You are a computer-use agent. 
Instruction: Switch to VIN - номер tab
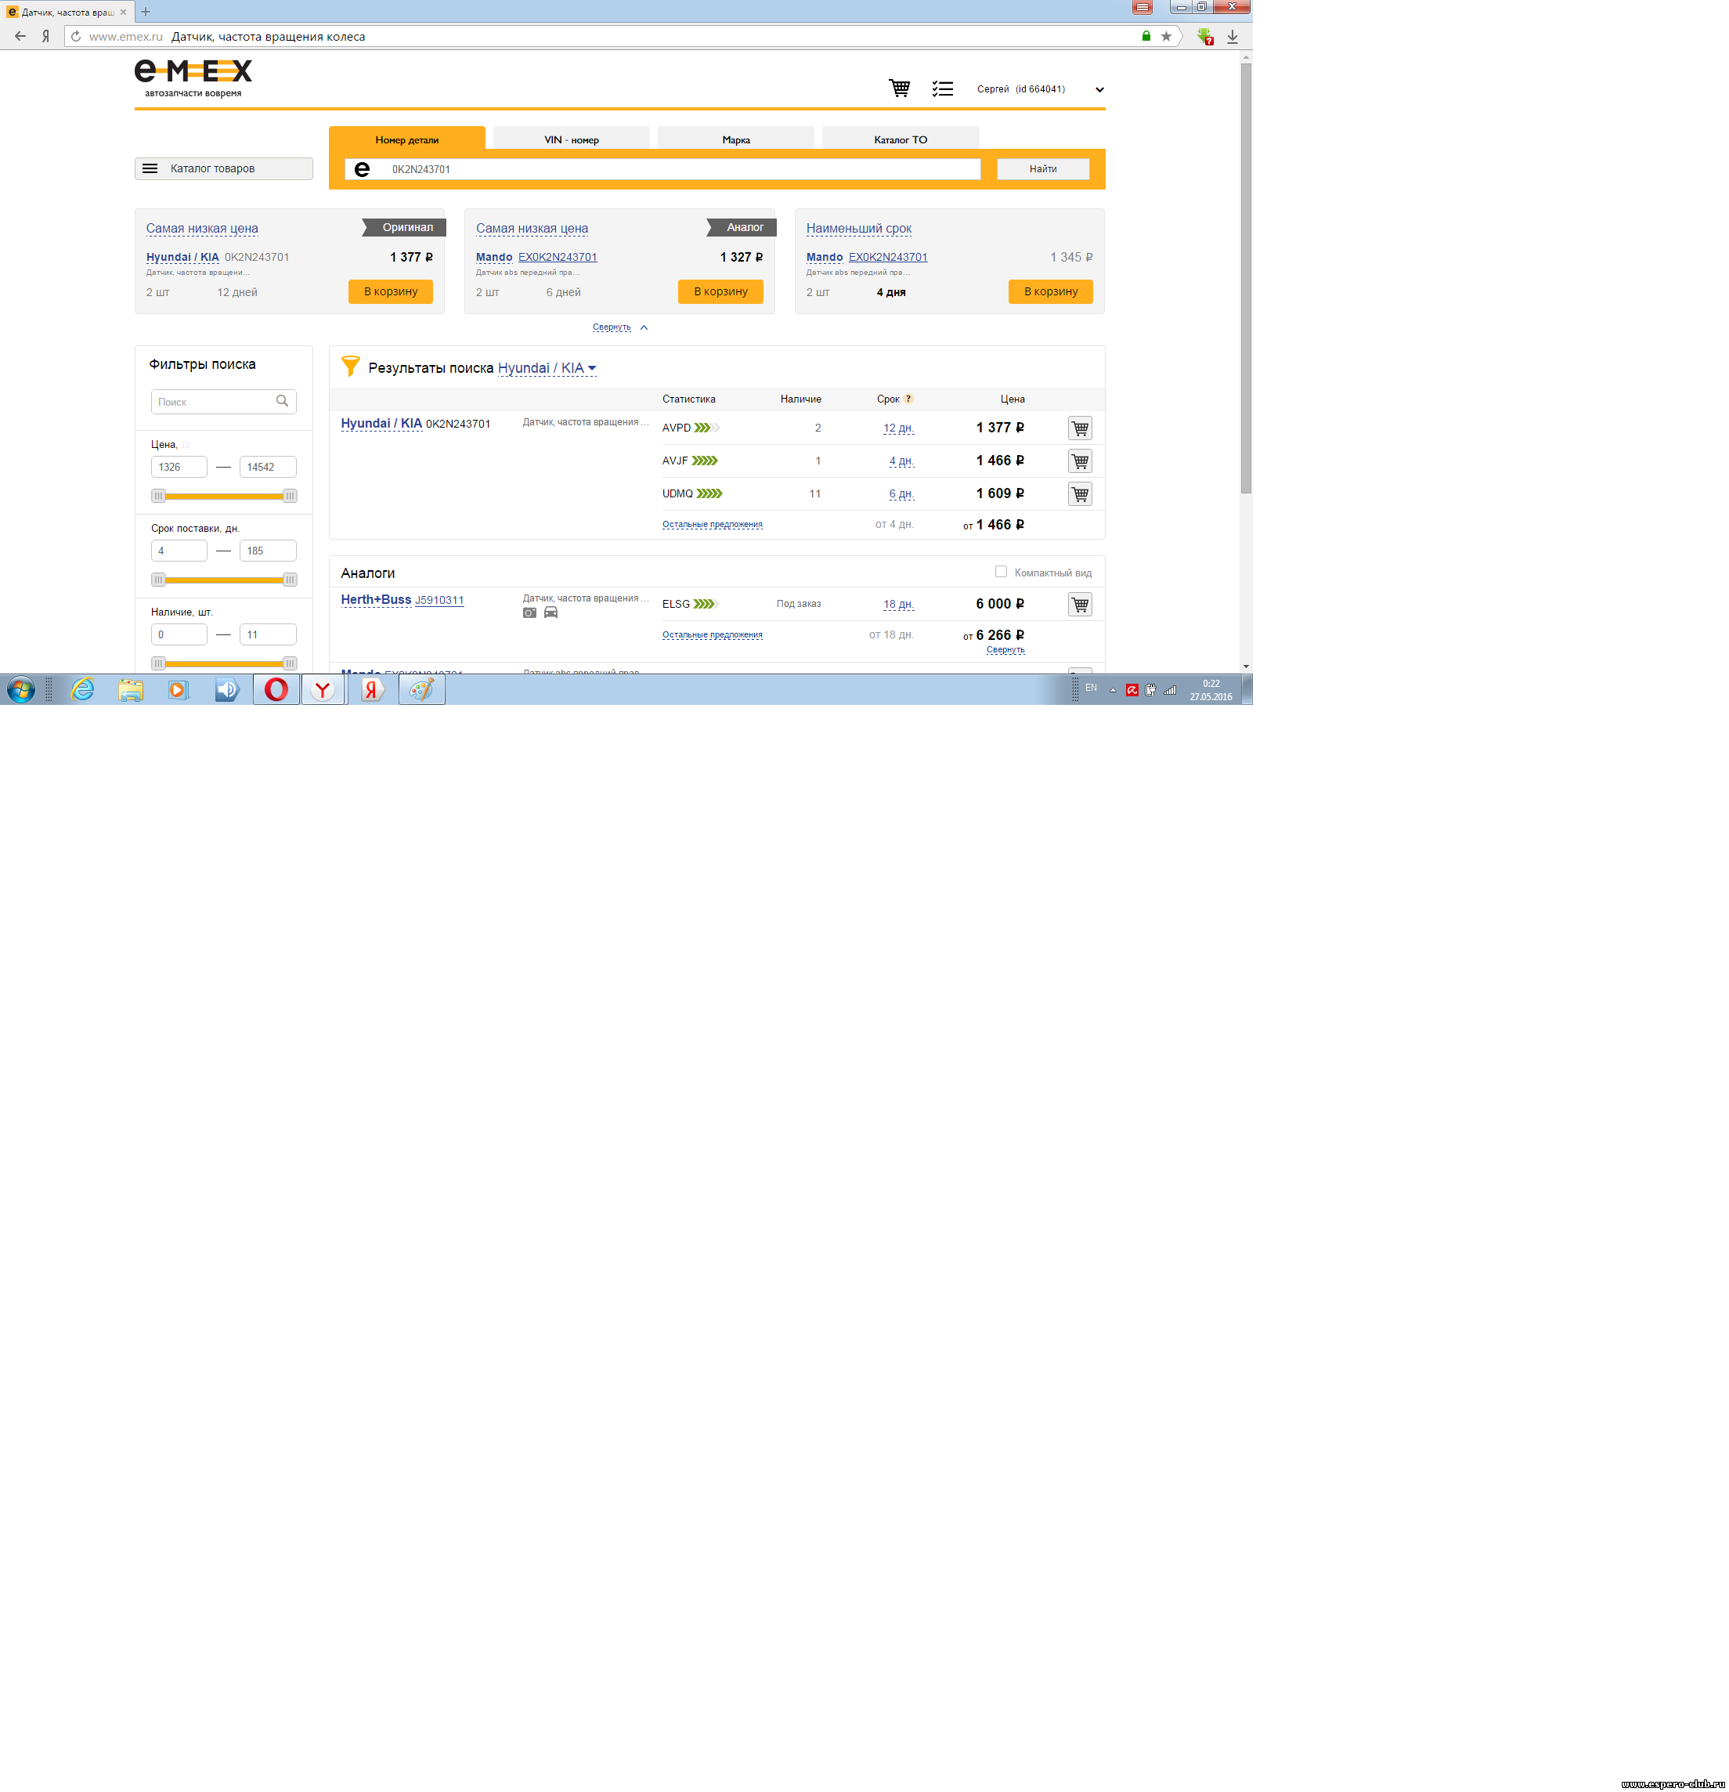tap(572, 139)
